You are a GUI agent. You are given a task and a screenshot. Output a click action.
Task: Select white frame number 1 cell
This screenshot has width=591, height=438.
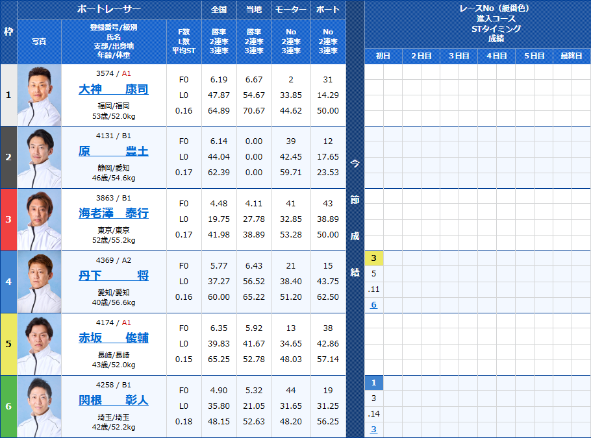[8, 95]
